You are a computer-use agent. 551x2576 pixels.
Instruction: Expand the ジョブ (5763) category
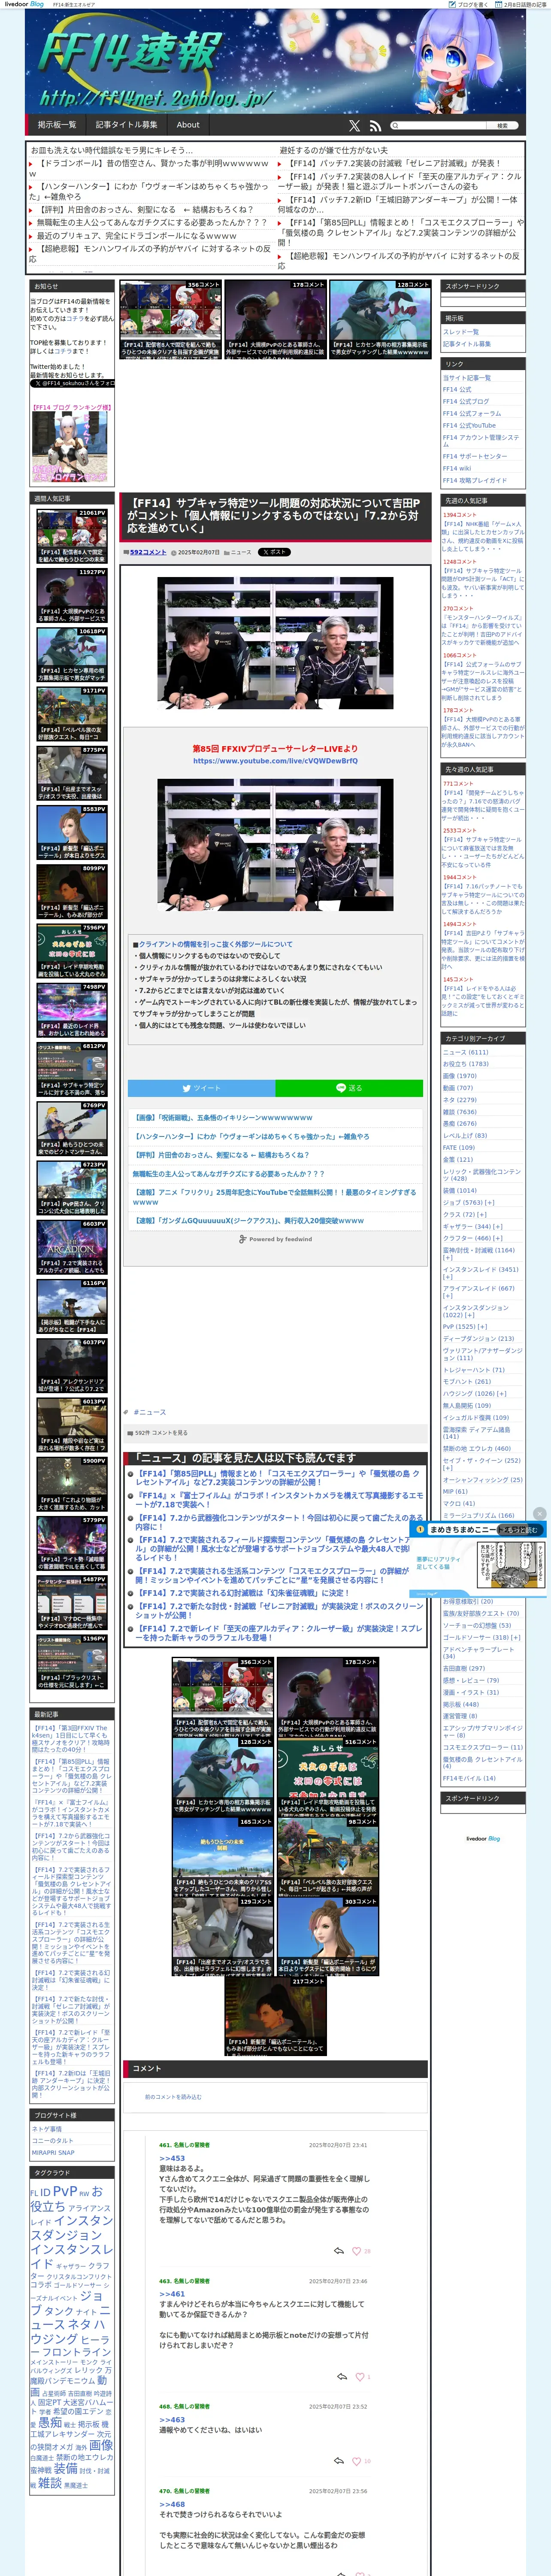point(491,1202)
